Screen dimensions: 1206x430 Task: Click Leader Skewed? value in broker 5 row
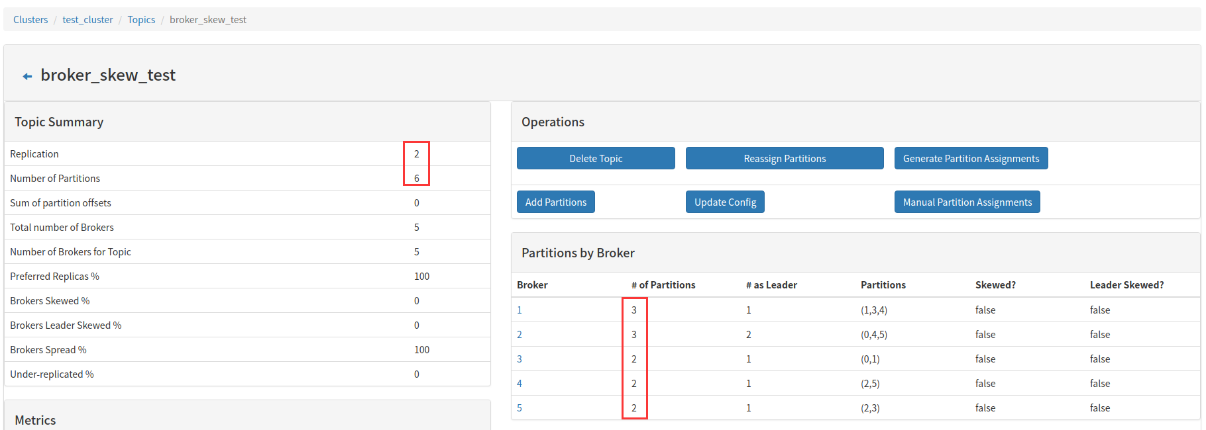pos(1100,408)
